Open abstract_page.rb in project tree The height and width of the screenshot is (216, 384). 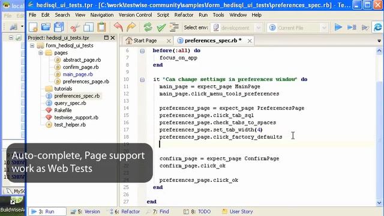click(x=82, y=60)
